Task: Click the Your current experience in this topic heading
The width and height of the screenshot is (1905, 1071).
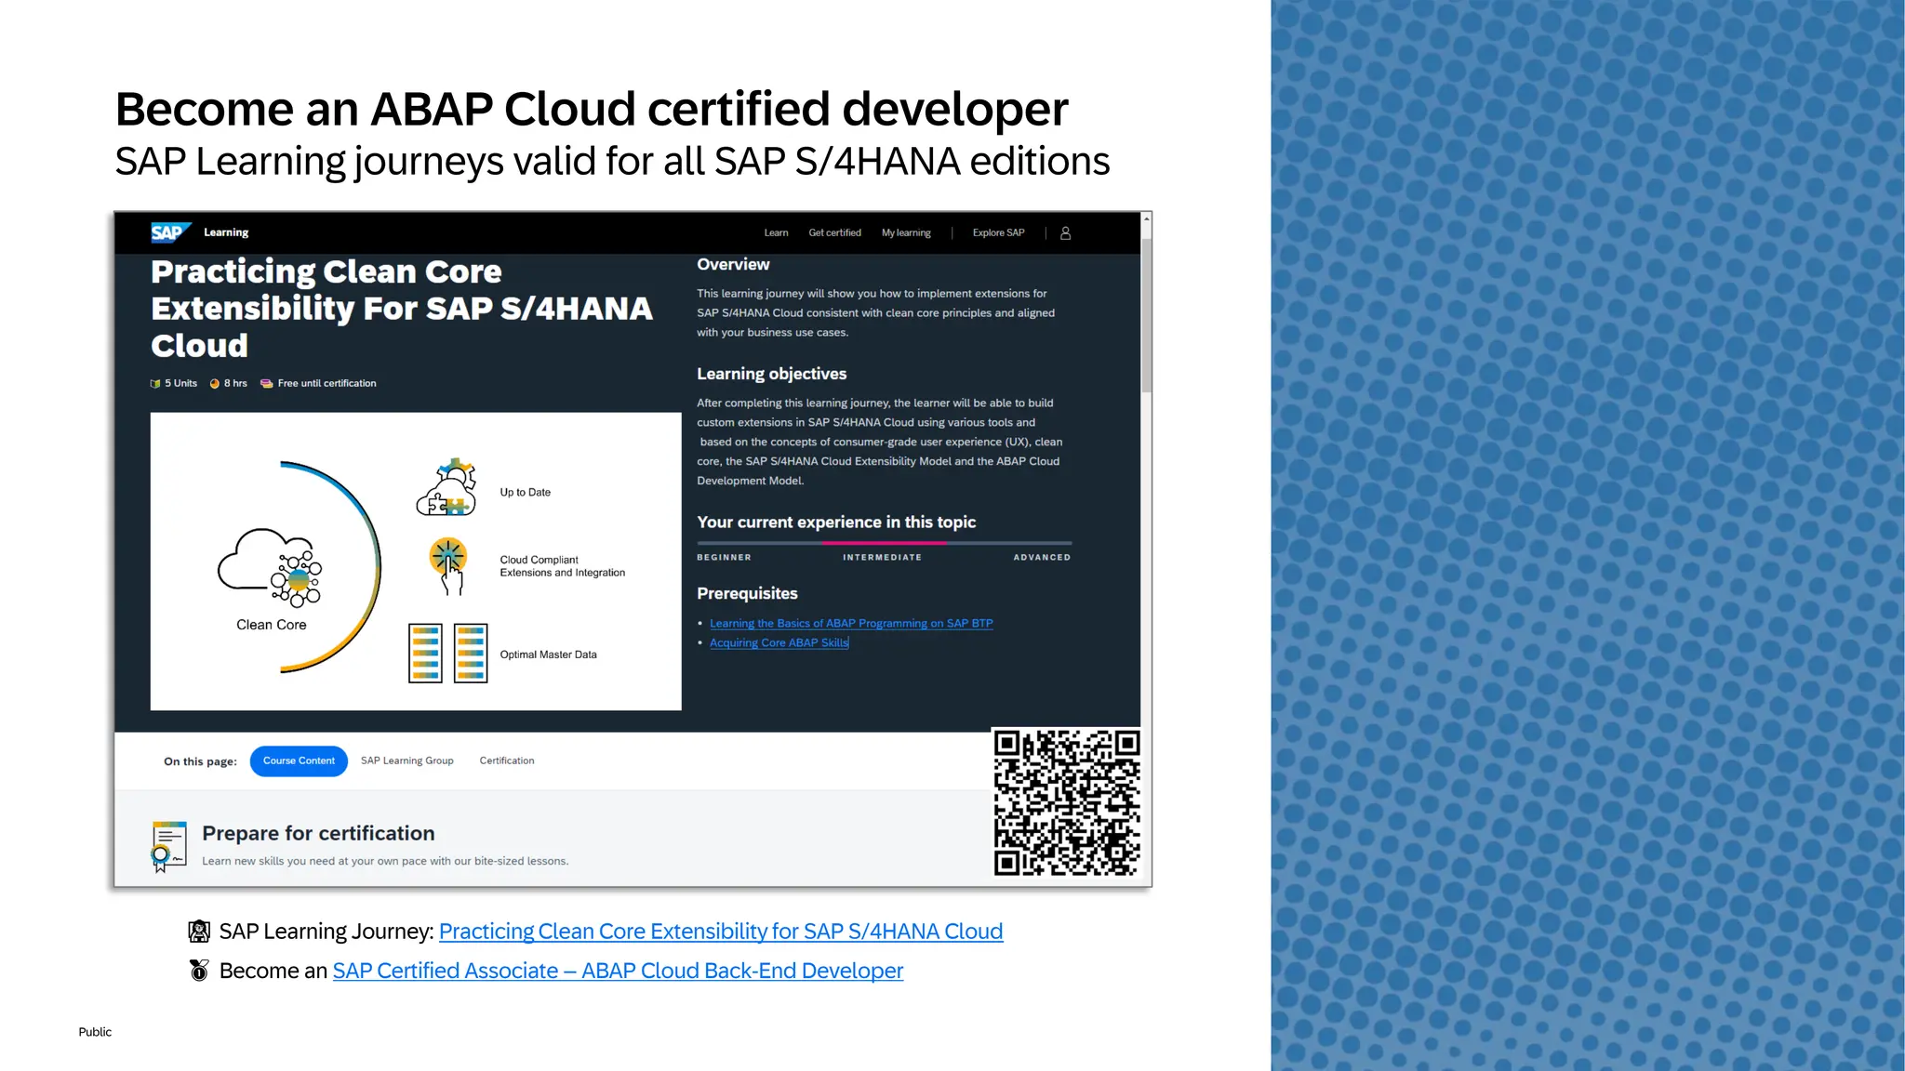Action: click(836, 522)
